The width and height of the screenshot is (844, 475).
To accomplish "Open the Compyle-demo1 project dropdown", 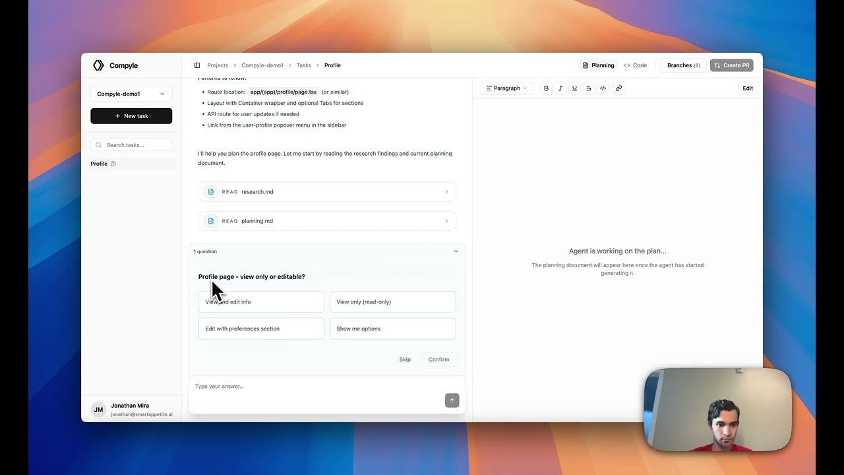I will (x=131, y=94).
